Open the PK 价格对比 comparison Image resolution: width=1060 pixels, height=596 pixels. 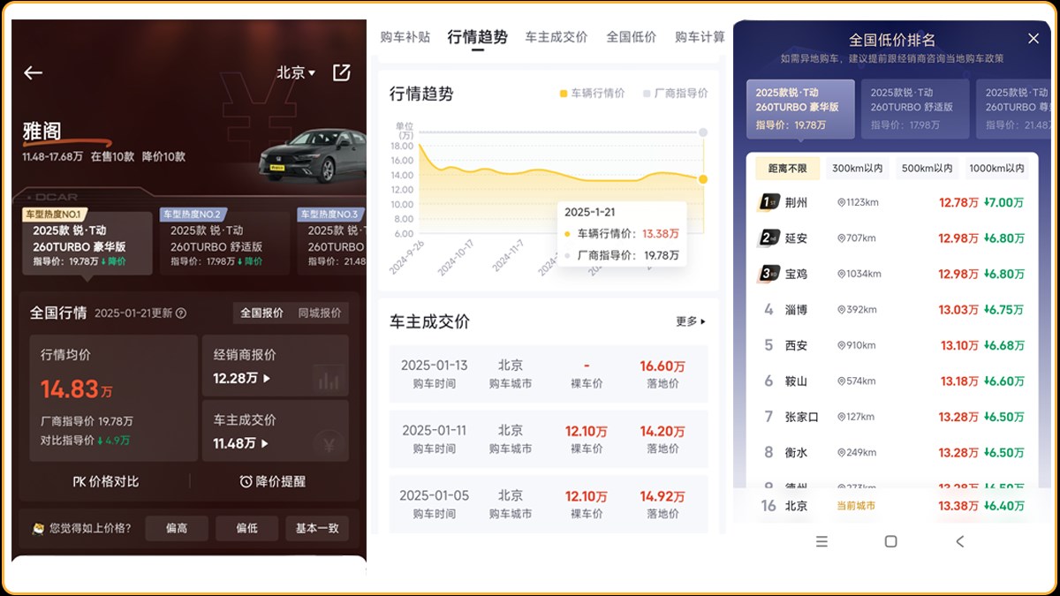pyautogui.click(x=106, y=481)
